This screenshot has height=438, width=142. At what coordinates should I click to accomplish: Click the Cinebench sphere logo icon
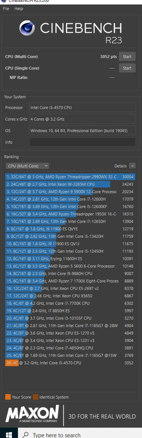click(28, 29)
